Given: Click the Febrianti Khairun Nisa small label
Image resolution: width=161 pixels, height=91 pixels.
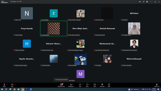Looking at the screenshot, I should point(47,50).
